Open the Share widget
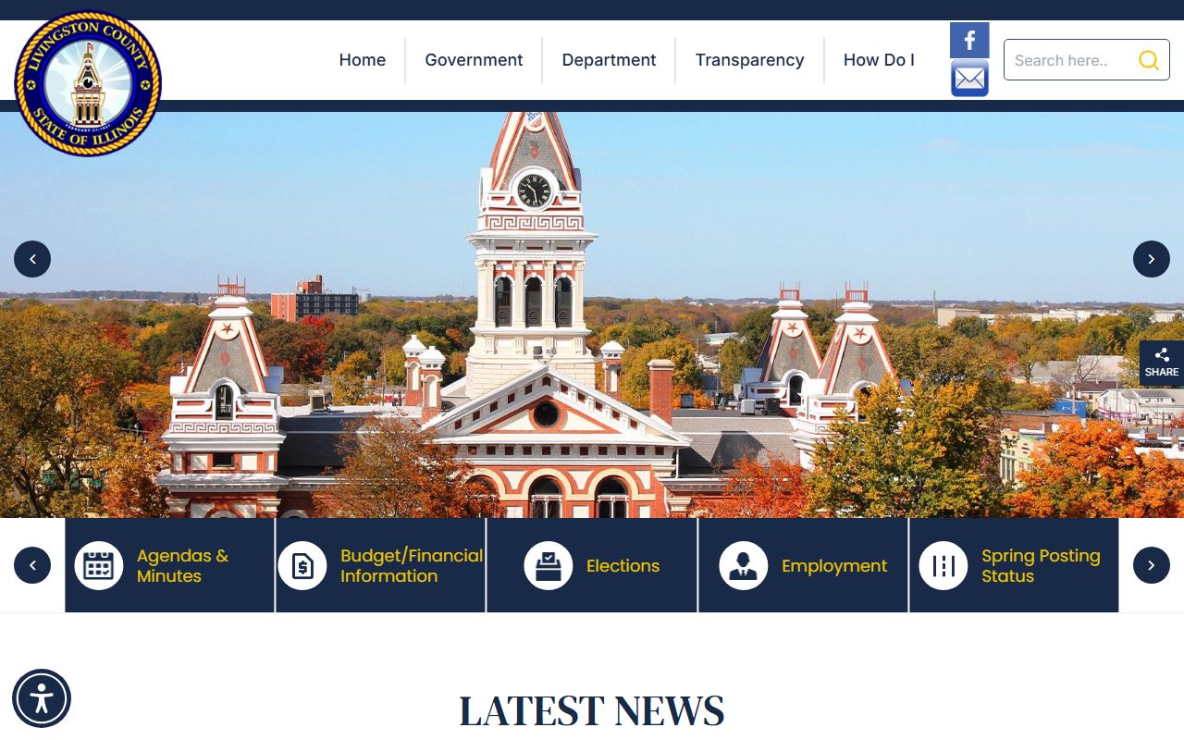Screen dimensions: 1184x740 pyautogui.click(x=1162, y=363)
